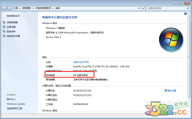
Task: Select 所有控制面板项 breadcrumb item
Action: [43, 8]
